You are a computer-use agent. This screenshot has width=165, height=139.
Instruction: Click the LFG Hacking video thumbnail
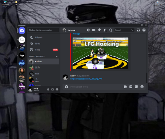[x=100, y=53]
